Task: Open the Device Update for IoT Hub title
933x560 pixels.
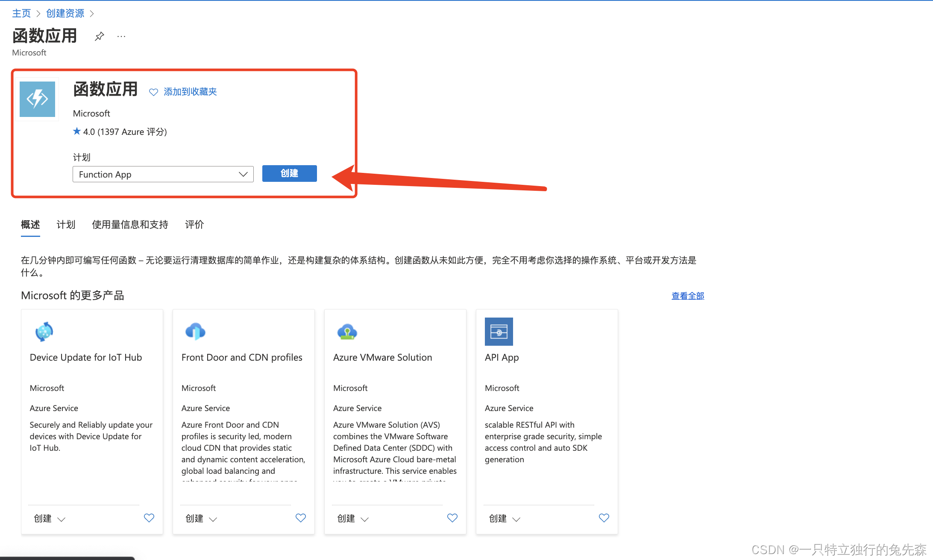Action: tap(86, 357)
